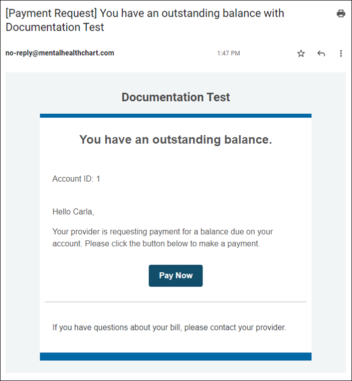The width and height of the screenshot is (352, 381).
Task: Click the print icon for this email
Action: (341, 14)
